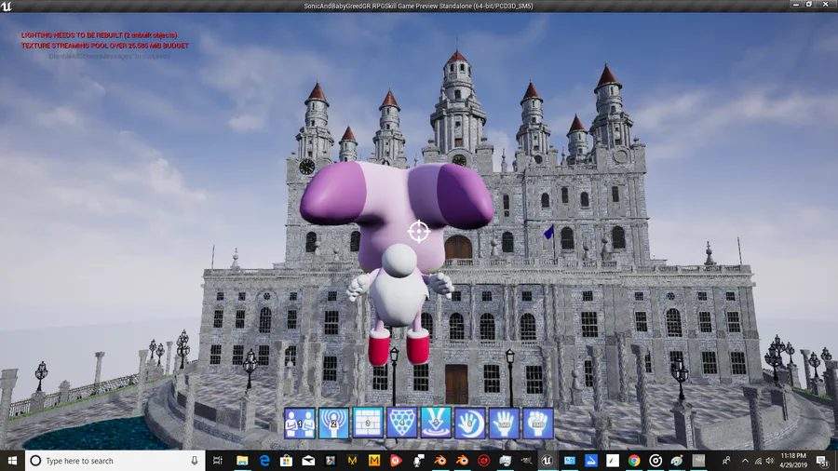Click the crosshair reticle on the character
This screenshot has height=471, width=838.
coord(419,231)
